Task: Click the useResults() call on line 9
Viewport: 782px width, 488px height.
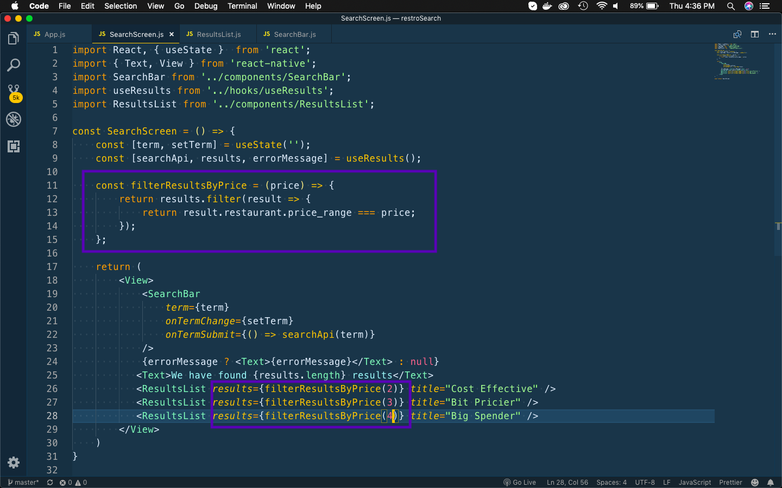Action: (x=381, y=158)
